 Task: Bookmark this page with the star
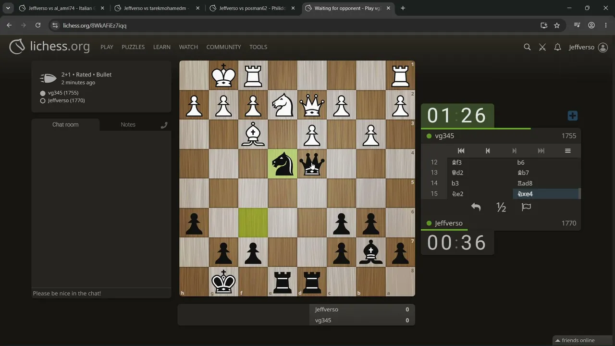pyautogui.click(x=557, y=25)
